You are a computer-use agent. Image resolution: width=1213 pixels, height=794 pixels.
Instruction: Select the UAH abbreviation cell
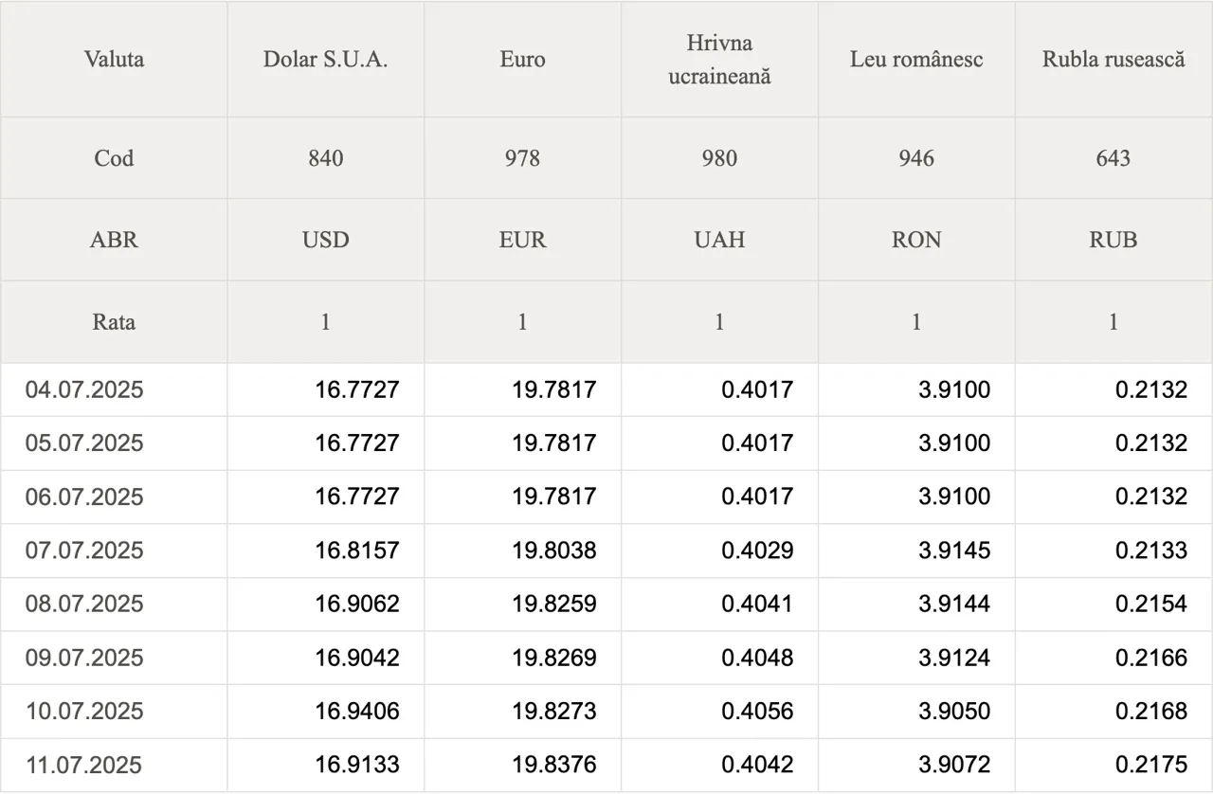click(x=719, y=240)
